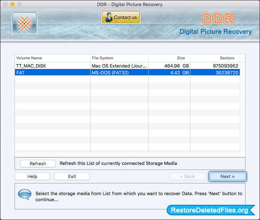Select the FAT volume row
The image size is (260, 220).
pos(127,73)
